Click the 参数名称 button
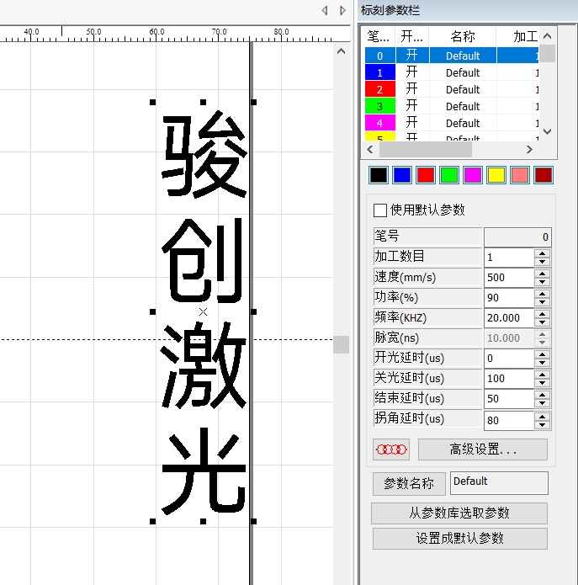578x585 pixels. pyautogui.click(x=409, y=483)
